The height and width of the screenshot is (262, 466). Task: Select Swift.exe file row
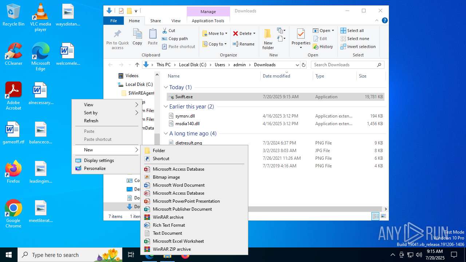click(276, 97)
